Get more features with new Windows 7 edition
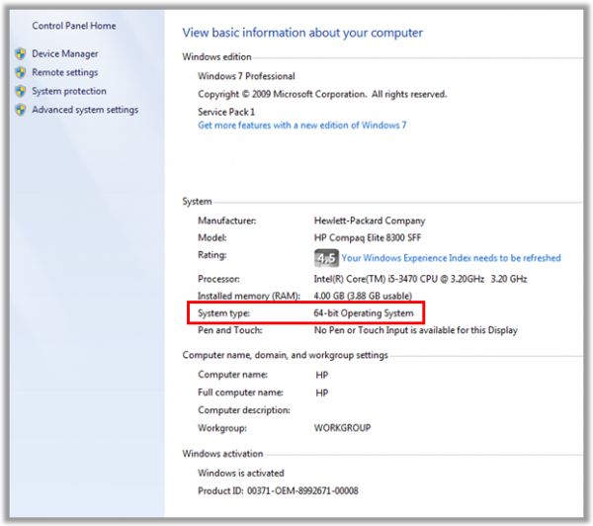This screenshot has width=593, height=526. coord(301,126)
